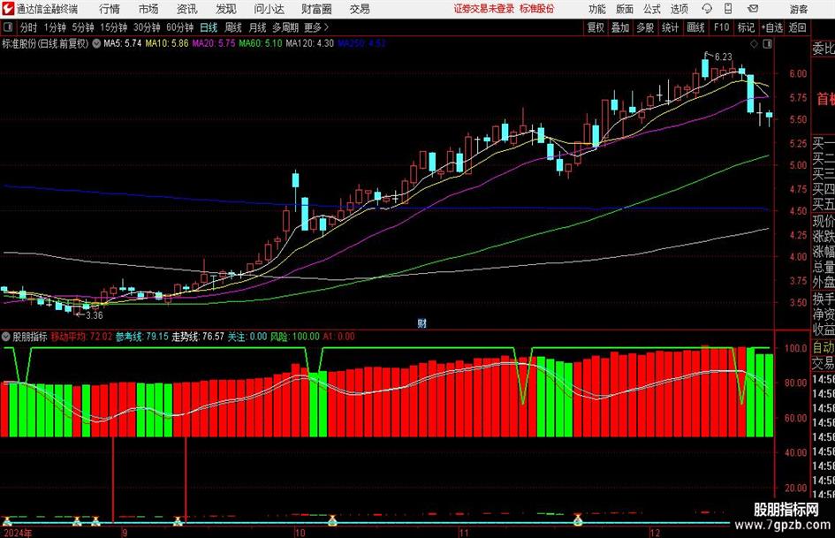Click the 6.23 high price label

tap(723, 57)
